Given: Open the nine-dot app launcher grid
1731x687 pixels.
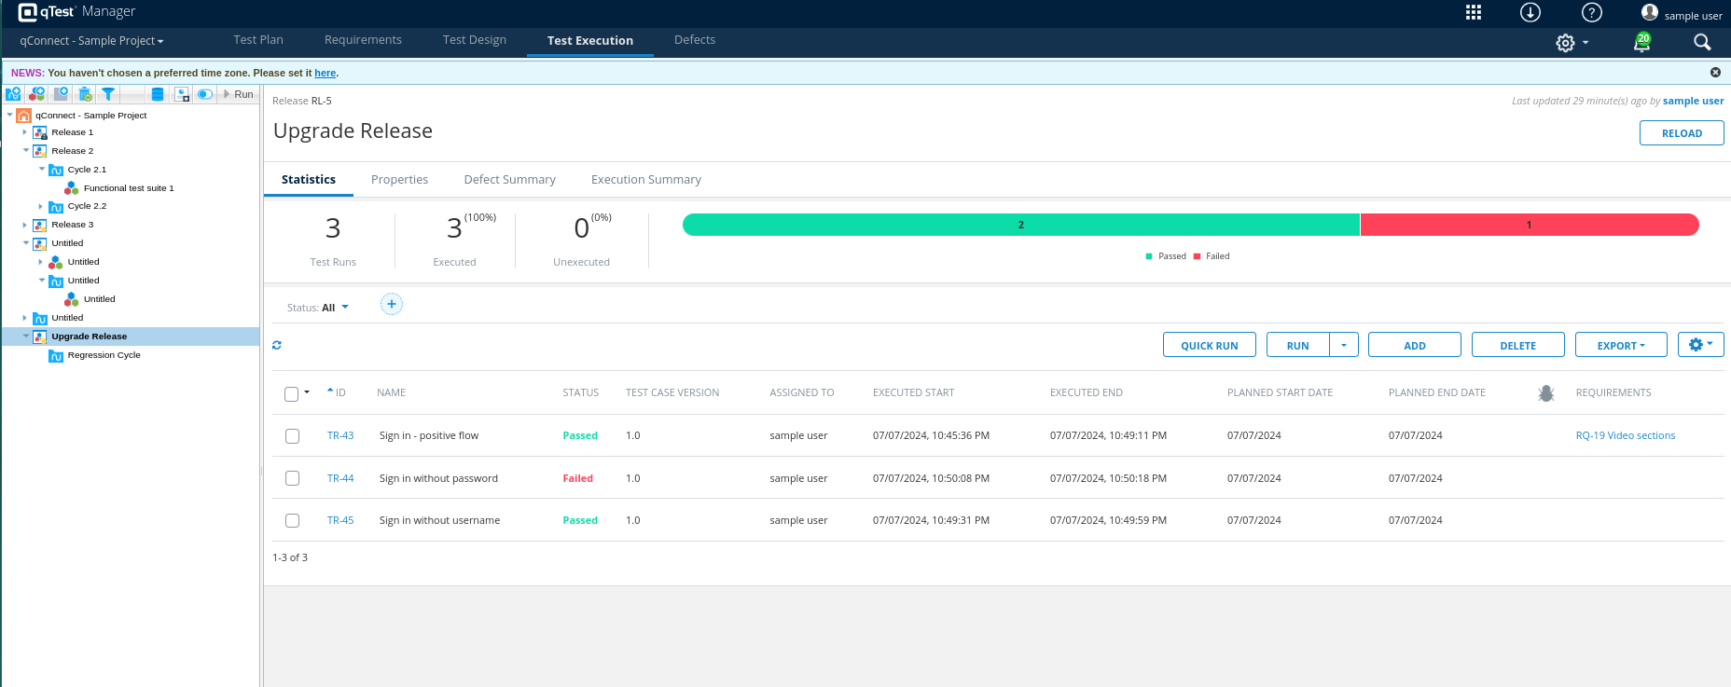Looking at the screenshot, I should pyautogui.click(x=1474, y=12).
